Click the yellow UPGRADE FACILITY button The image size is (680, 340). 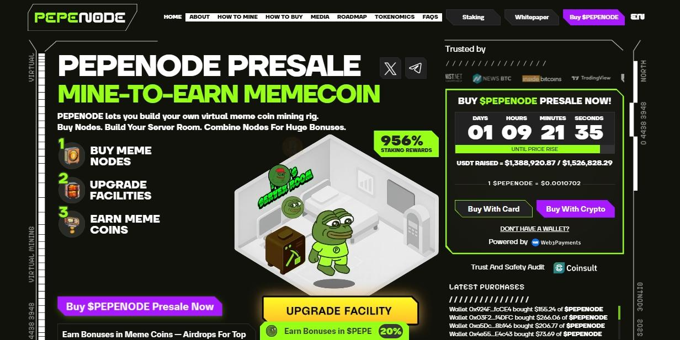(339, 310)
